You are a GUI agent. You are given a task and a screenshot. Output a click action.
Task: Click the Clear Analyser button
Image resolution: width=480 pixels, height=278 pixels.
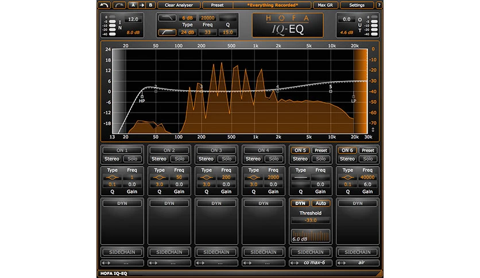point(179,5)
